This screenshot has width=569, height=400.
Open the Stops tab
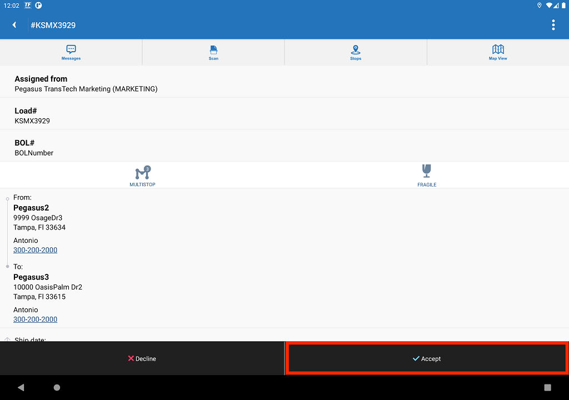pos(356,52)
